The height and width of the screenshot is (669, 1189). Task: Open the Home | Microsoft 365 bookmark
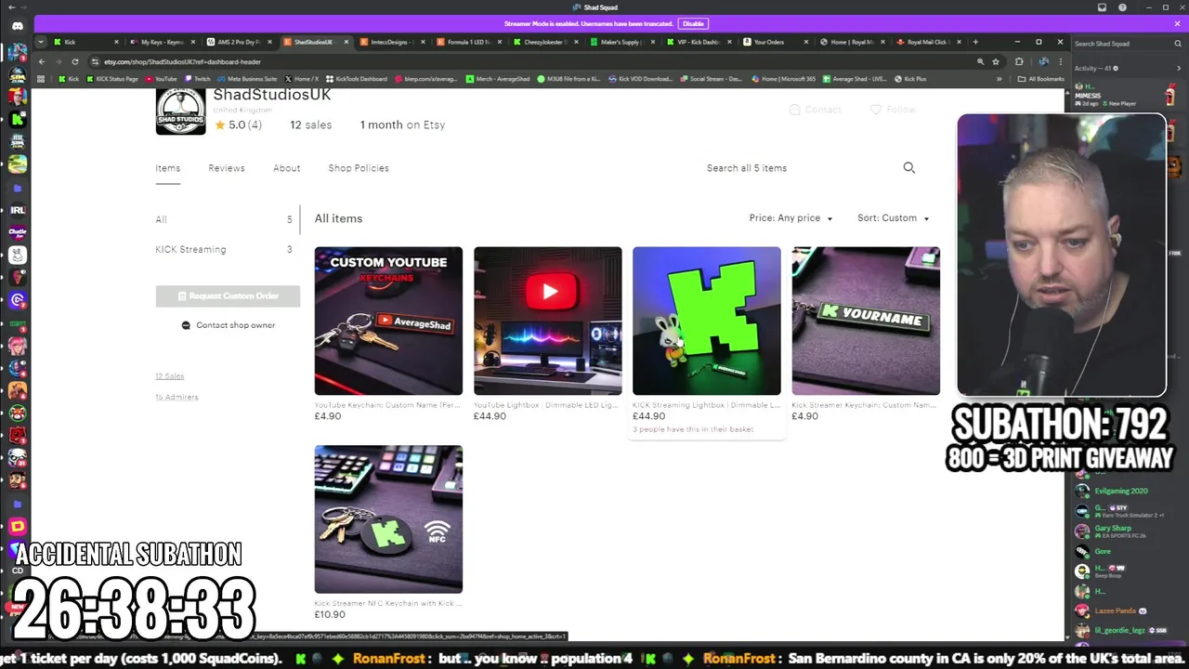point(786,79)
